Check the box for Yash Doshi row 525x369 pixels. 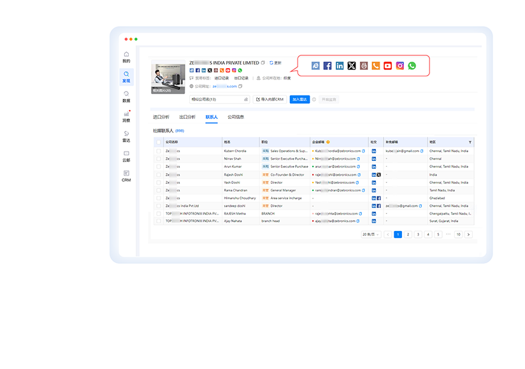(159, 183)
